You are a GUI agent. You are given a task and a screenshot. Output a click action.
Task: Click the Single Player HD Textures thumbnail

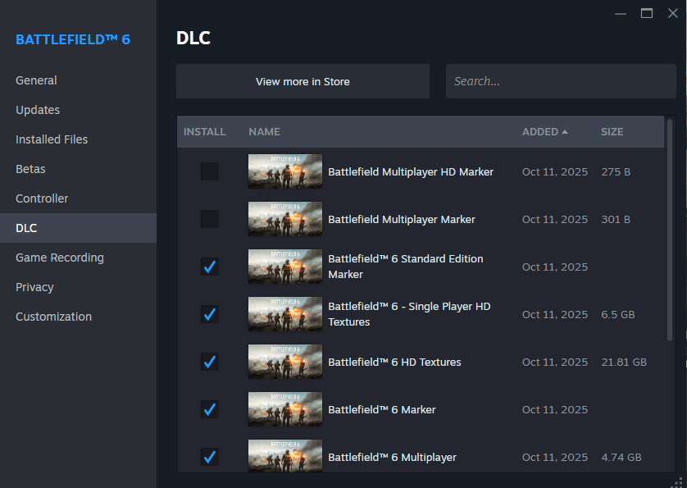tap(284, 314)
